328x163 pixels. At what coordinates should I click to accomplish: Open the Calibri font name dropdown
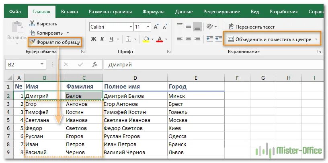pos(131,27)
